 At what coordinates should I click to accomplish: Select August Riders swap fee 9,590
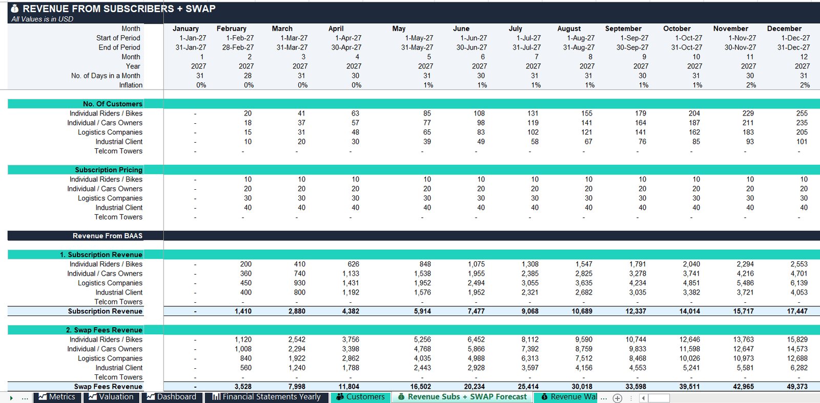[584, 340]
